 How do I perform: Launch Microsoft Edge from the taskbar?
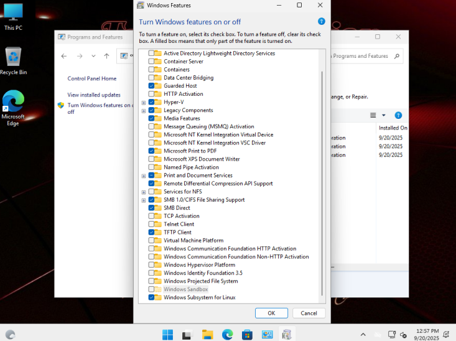click(228, 335)
